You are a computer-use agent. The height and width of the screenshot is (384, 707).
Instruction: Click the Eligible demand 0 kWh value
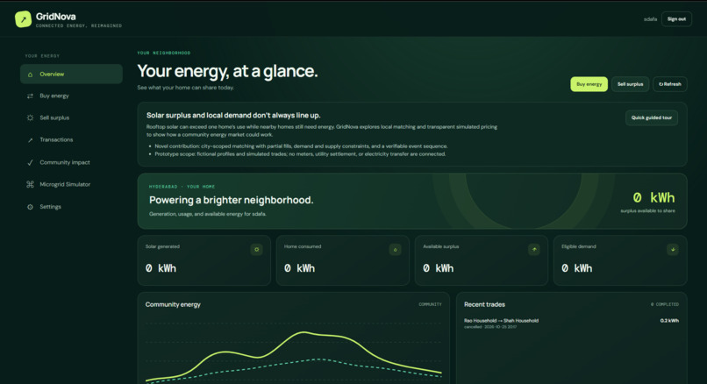[576, 268]
